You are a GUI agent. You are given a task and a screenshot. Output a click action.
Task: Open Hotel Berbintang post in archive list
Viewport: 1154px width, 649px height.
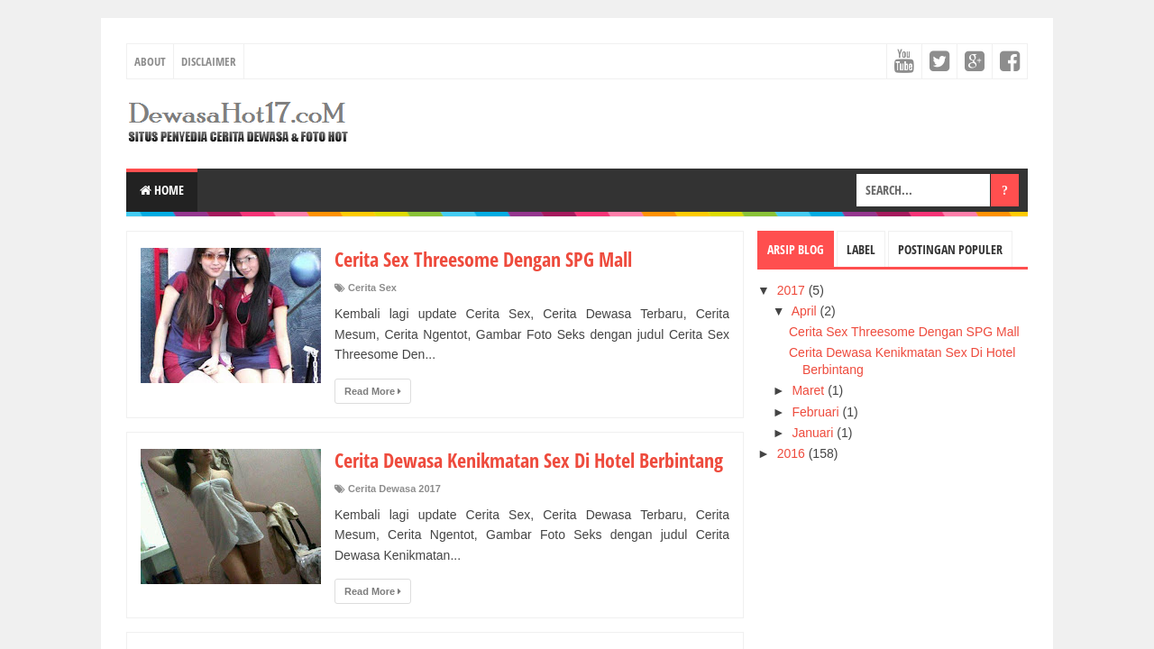902,361
